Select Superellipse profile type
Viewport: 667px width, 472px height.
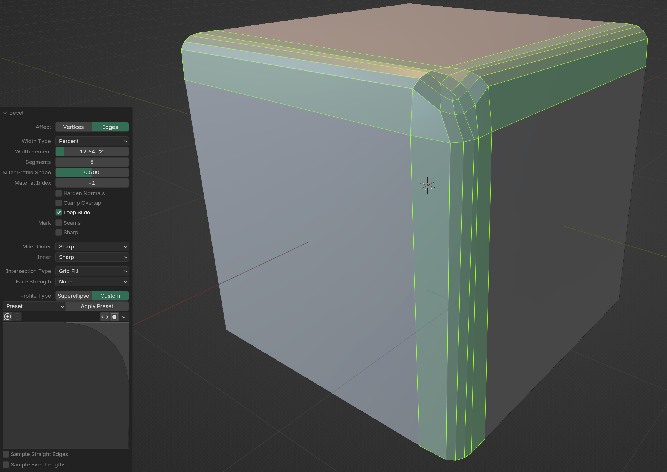[74, 296]
